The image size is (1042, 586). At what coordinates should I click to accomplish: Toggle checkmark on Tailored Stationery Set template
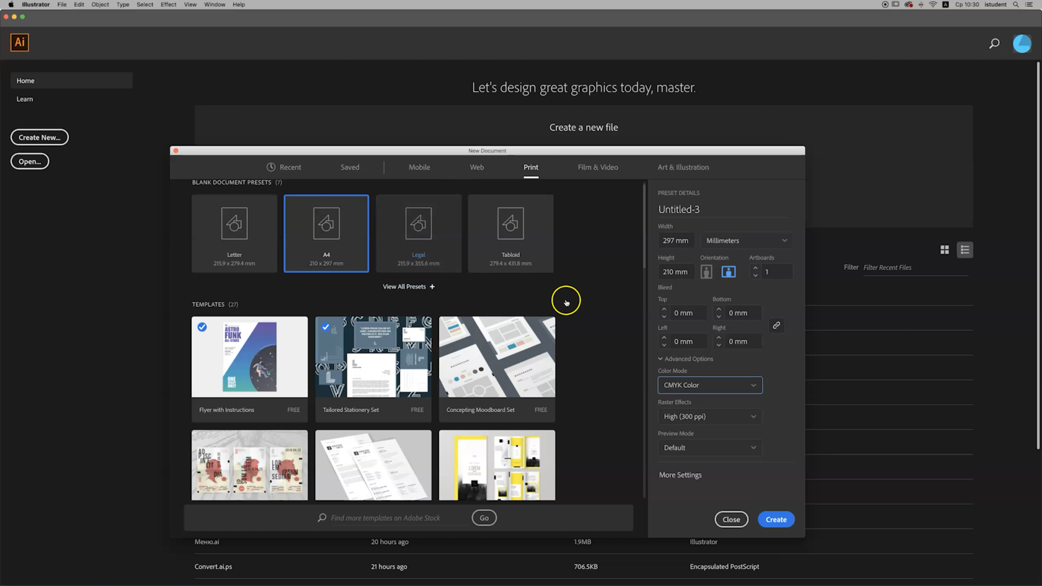[x=326, y=327]
